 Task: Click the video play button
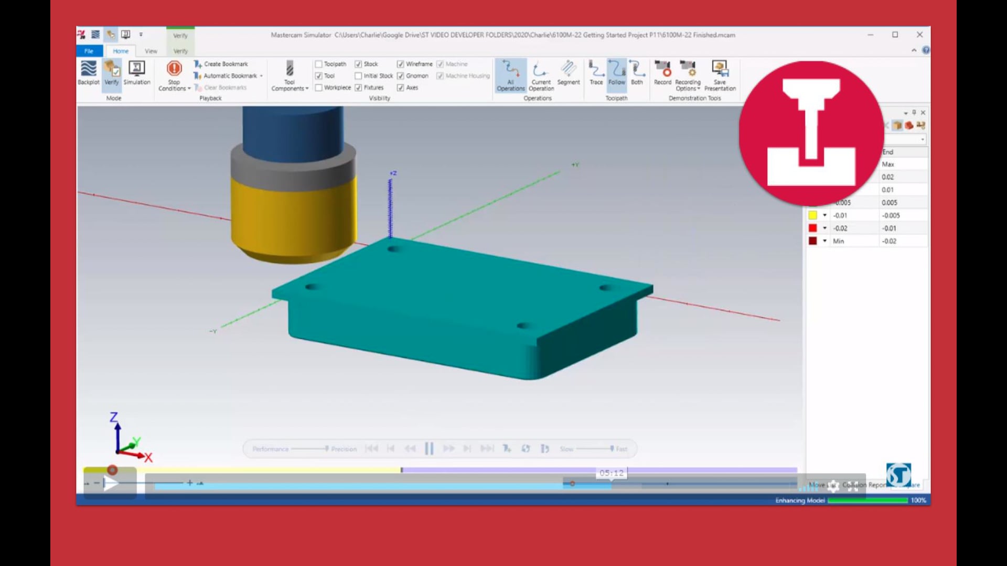pyautogui.click(x=110, y=483)
